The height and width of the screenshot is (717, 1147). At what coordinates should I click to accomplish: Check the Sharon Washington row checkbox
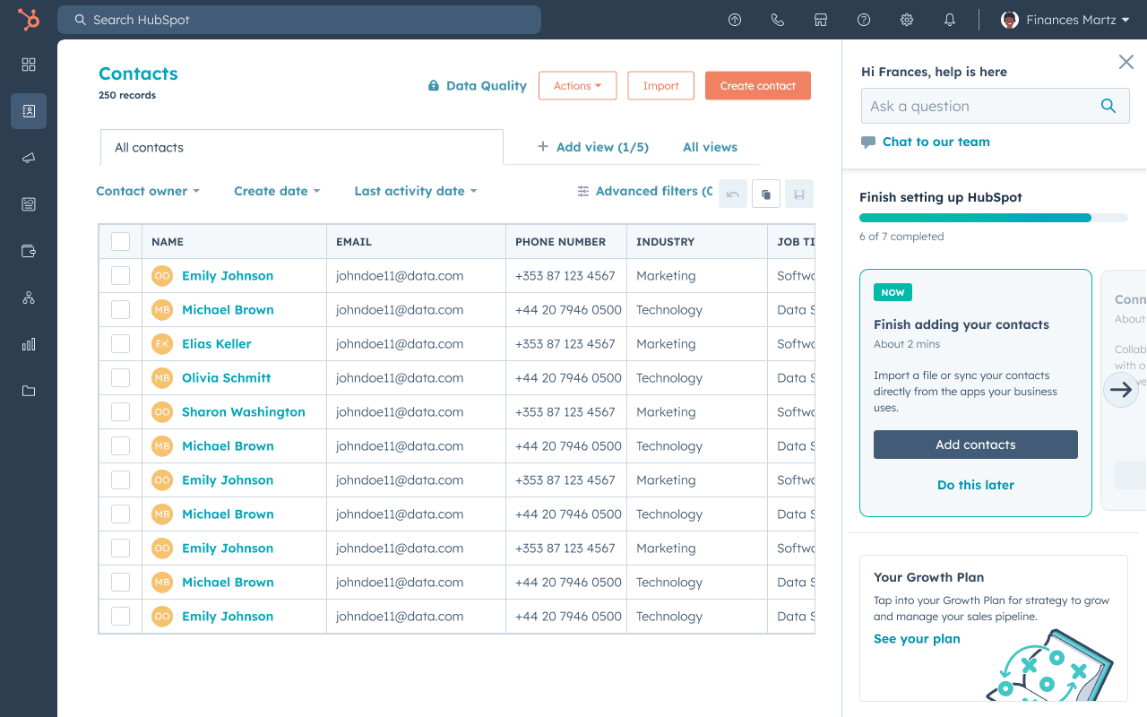pyautogui.click(x=120, y=412)
